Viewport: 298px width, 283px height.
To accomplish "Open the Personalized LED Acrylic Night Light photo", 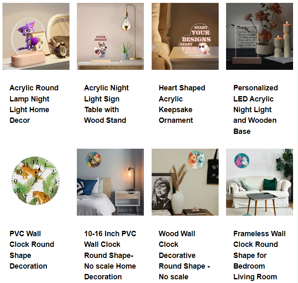I will pyautogui.click(x=259, y=36).
